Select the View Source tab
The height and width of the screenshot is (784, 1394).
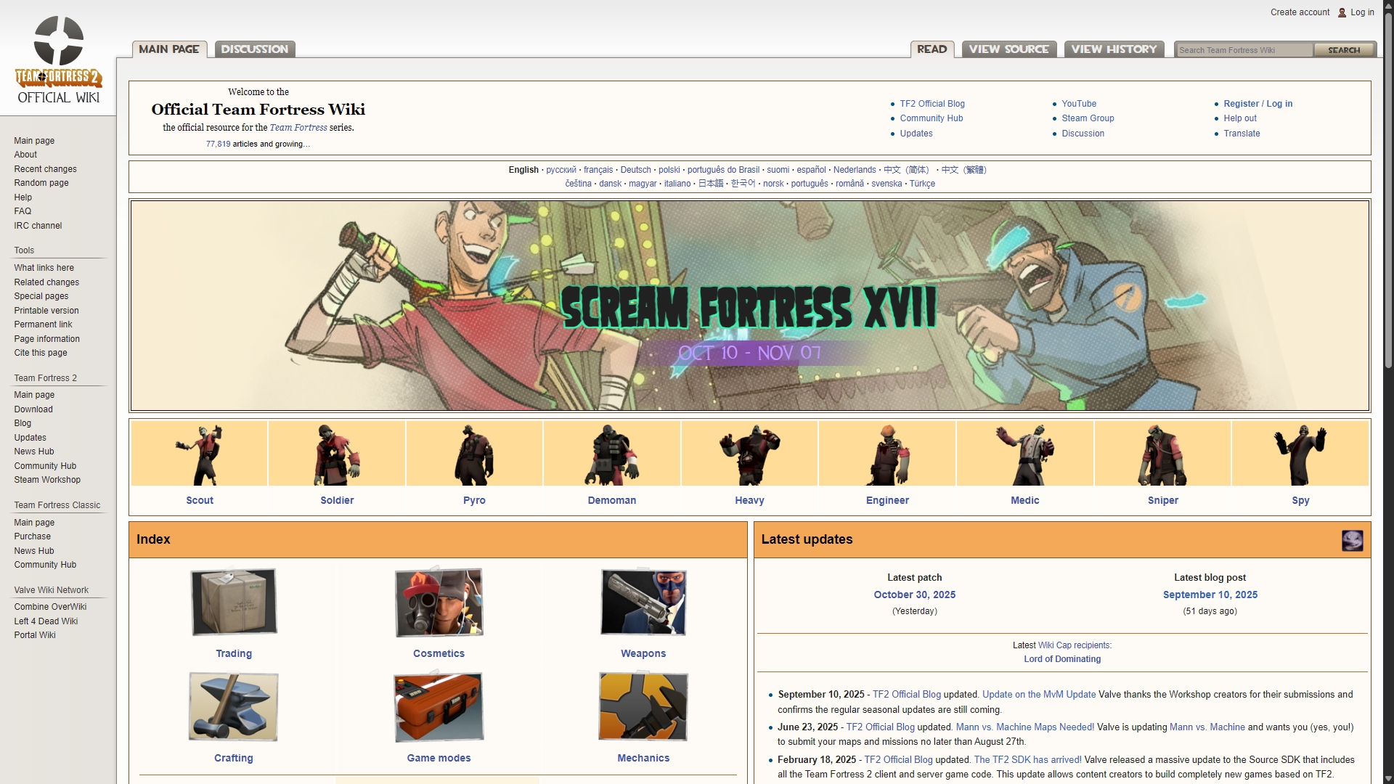[x=1008, y=49]
